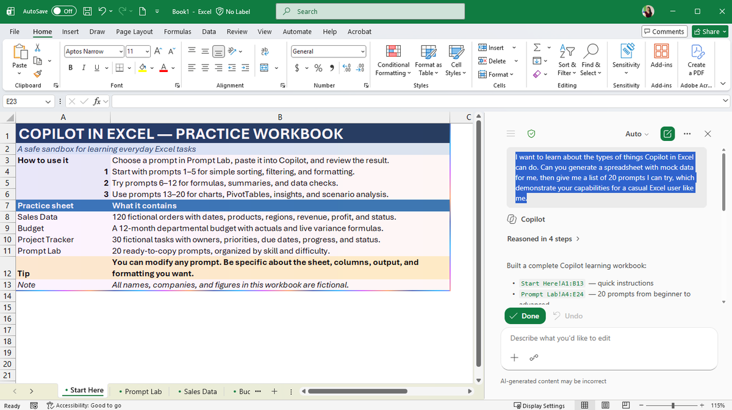Click the Name Box showing E23
732x410 pixels.
pos(23,101)
